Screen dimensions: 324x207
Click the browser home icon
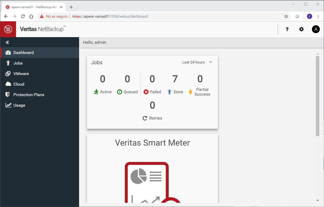[31, 16]
